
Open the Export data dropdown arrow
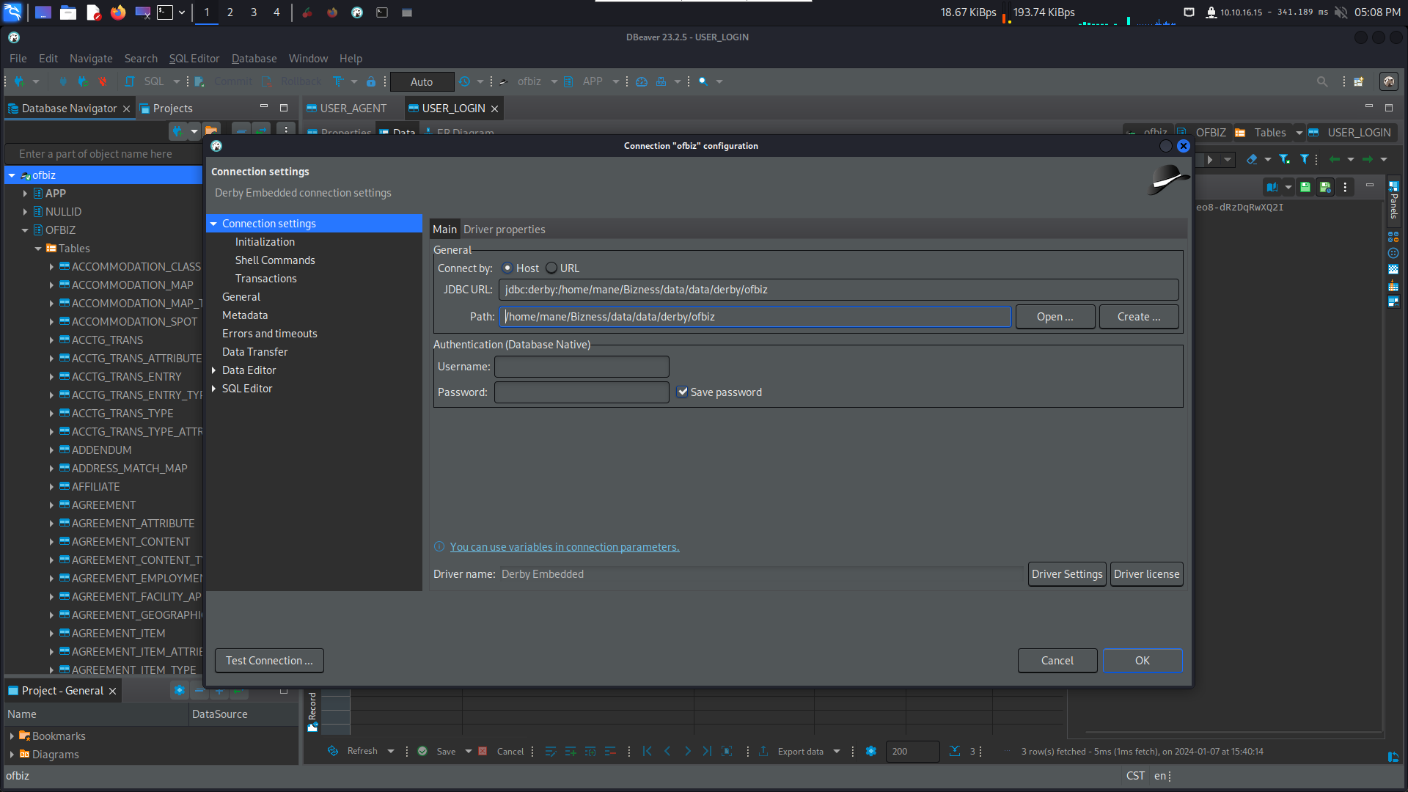coord(837,751)
